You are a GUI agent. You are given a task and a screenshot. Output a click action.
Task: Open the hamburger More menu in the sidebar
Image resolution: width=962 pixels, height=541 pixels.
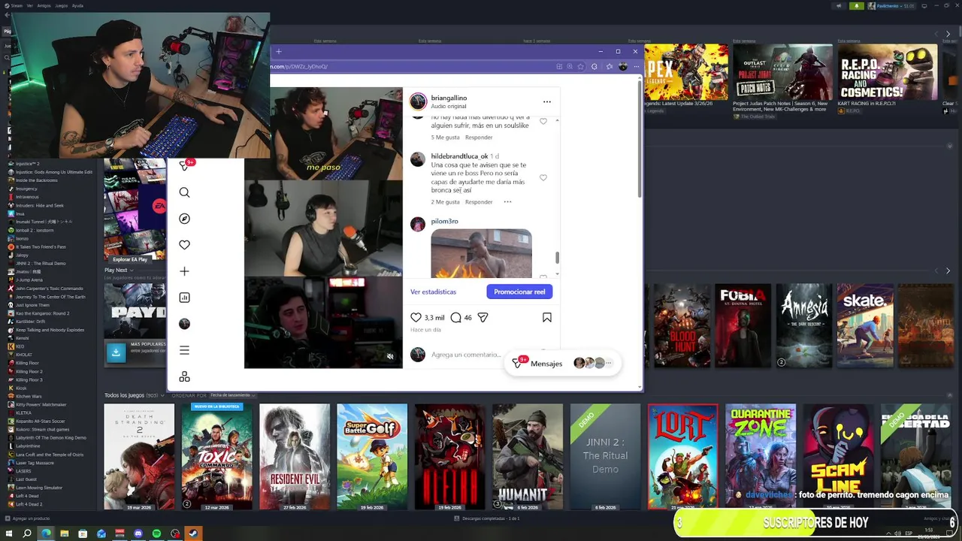[x=184, y=350]
